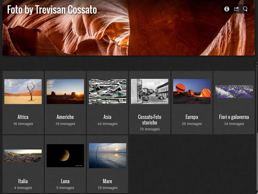
Task: Open the gallery info icon
Action: [x=227, y=9]
